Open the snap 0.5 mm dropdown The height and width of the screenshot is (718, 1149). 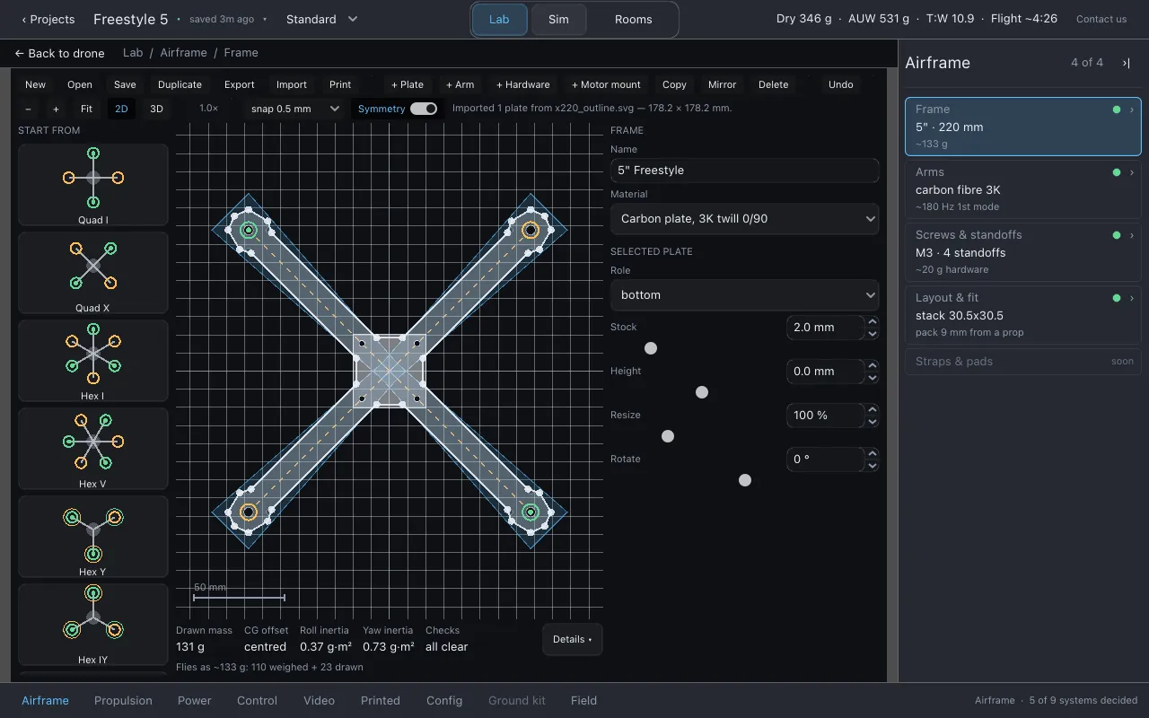294,109
